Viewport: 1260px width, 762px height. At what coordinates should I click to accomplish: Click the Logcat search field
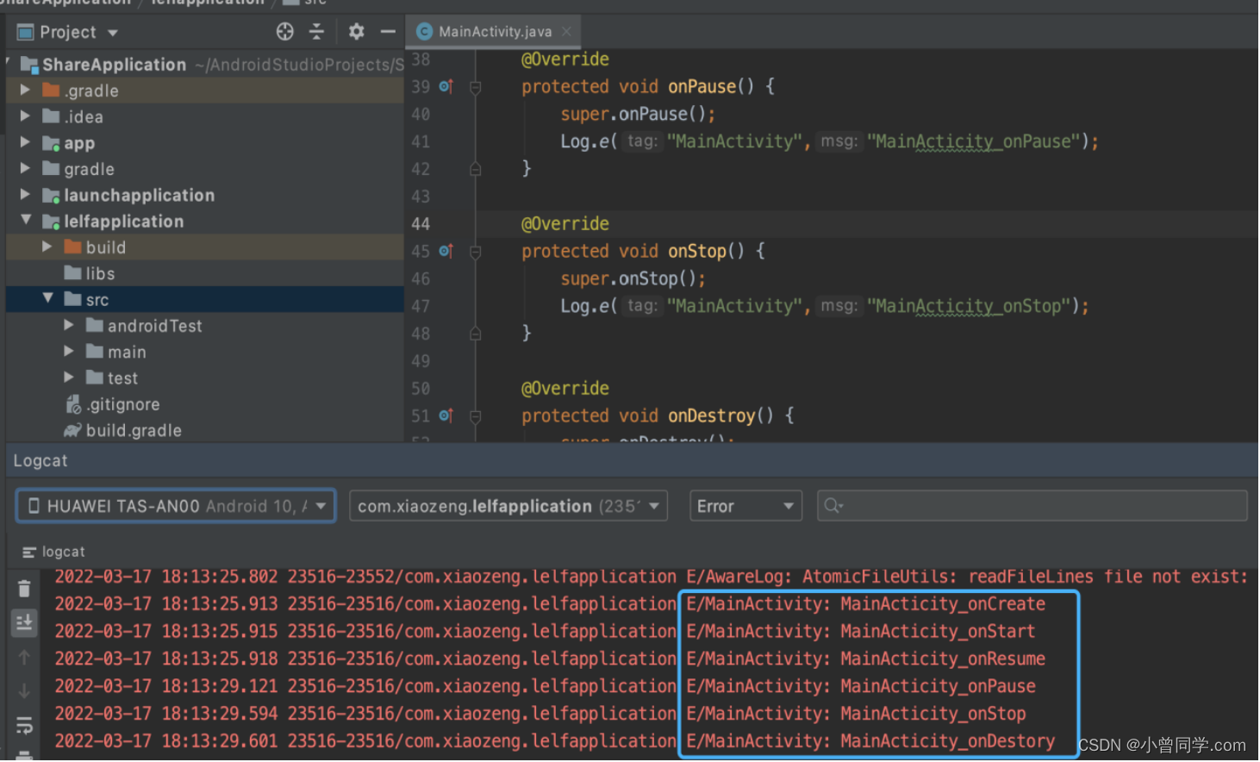pyautogui.click(x=1032, y=506)
